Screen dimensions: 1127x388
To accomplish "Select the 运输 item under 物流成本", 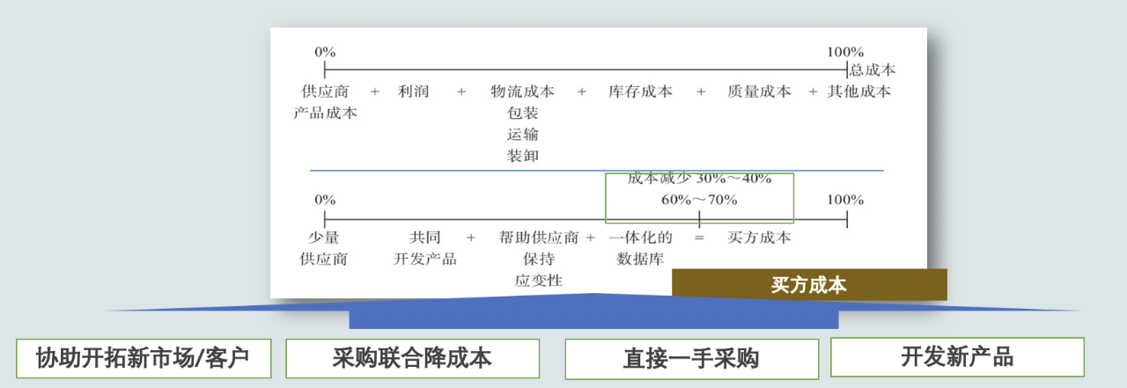I will 522,135.
